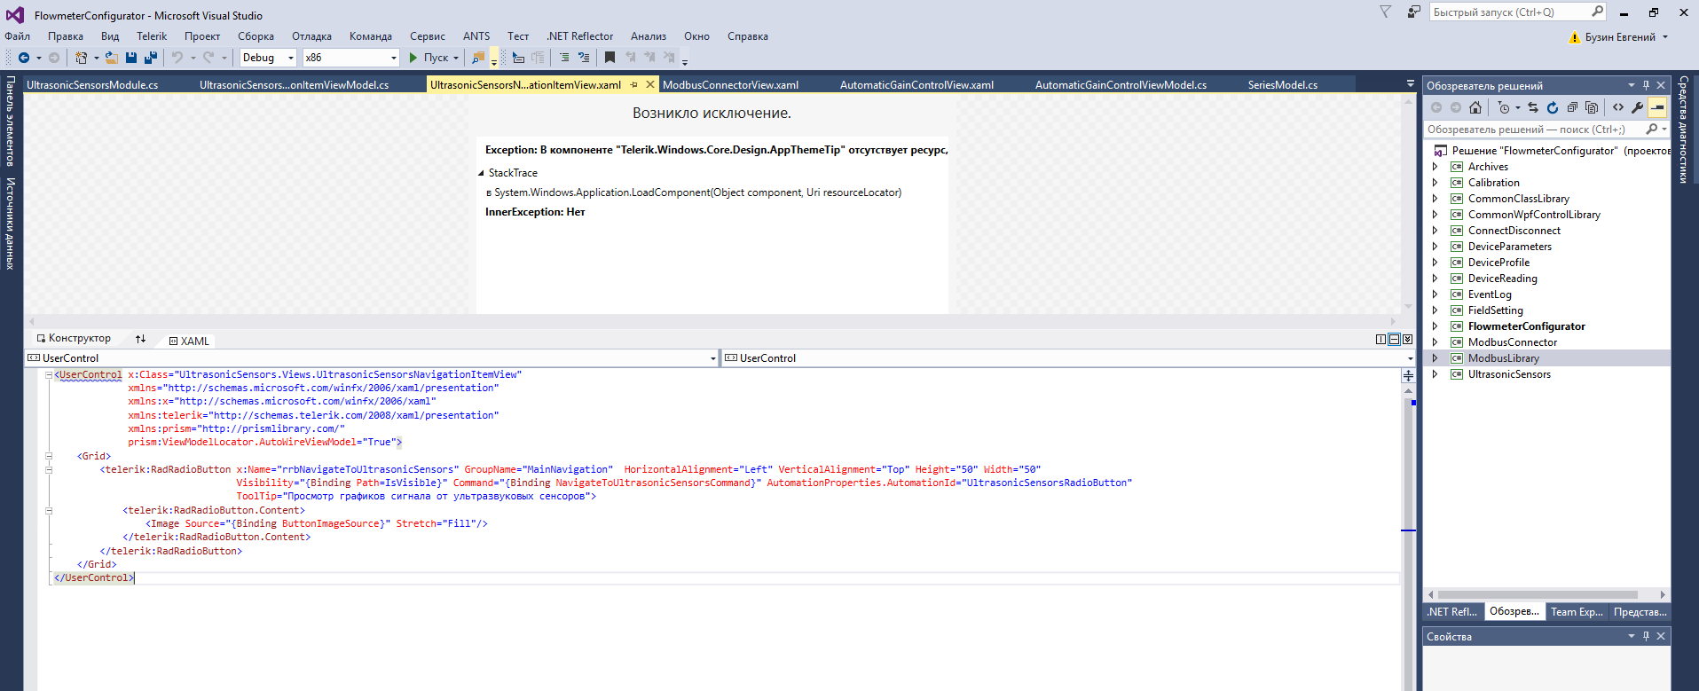Click the navigate backward arrow icon

click(x=24, y=58)
